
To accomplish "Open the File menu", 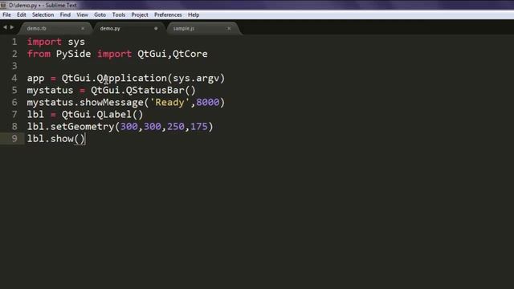I will click(x=6, y=14).
